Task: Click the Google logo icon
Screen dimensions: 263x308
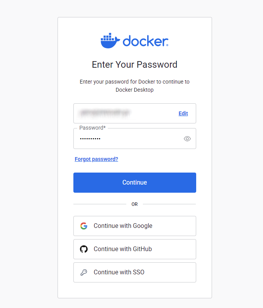Action: pyautogui.click(x=84, y=226)
